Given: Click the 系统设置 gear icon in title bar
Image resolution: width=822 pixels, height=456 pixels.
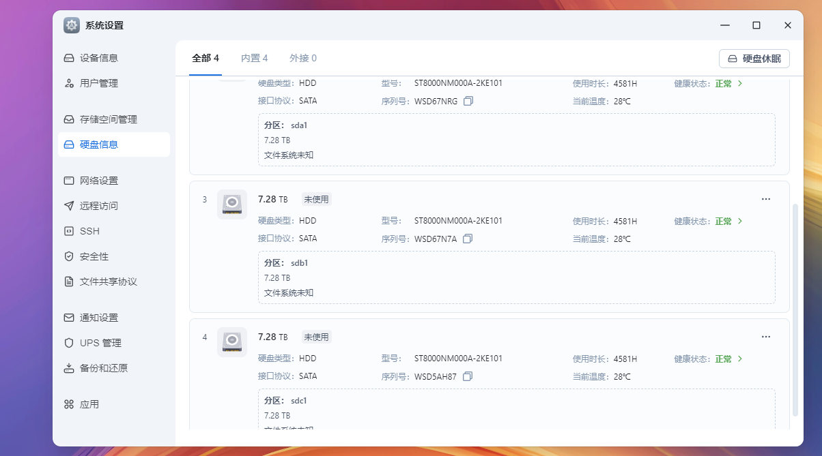Looking at the screenshot, I should pyautogui.click(x=72, y=25).
